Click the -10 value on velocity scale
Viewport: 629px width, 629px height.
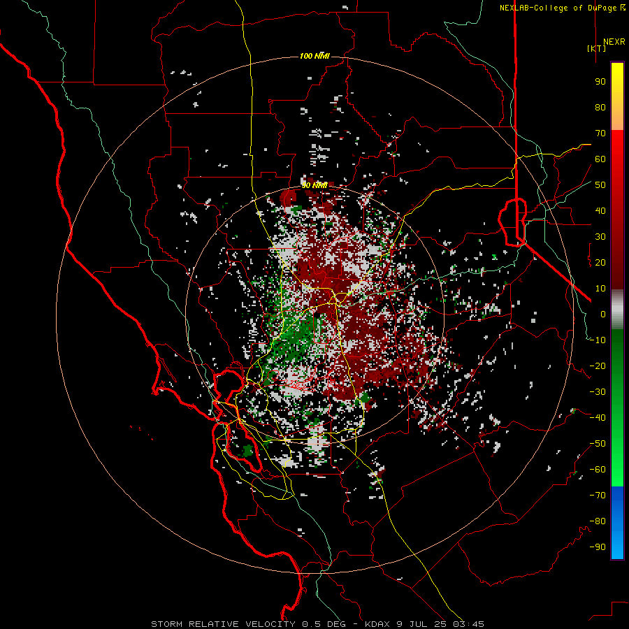(598, 340)
